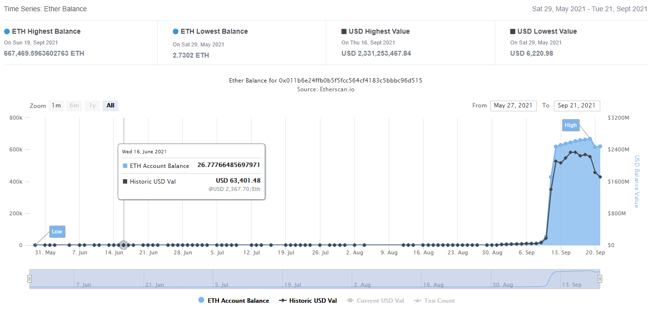Click the Time Series: Ether Balance heading
Image resolution: width=653 pixels, height=312 pixels.
point(46,9)
